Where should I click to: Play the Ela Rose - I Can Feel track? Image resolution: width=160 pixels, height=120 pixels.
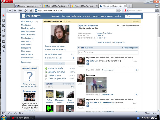click(x=88, y=103)
